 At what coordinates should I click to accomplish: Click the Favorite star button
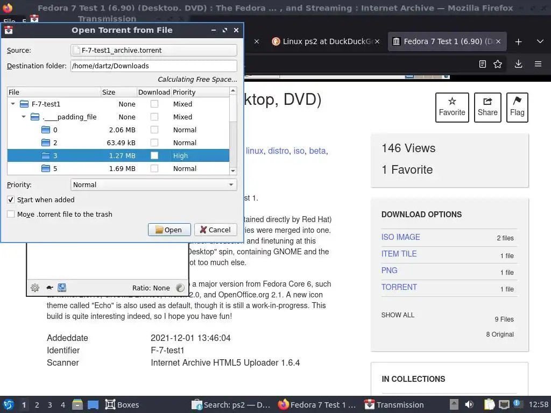click(x=452, y=108)
